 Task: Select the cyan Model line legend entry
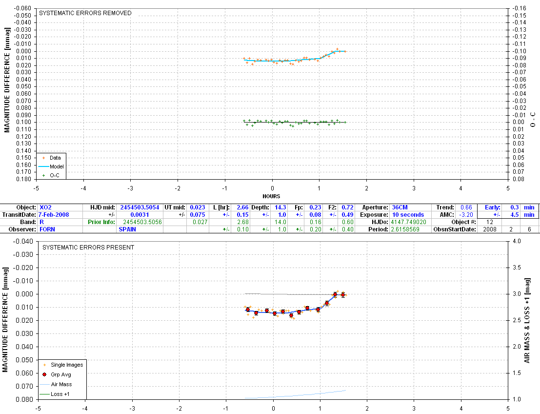click(43, 166)
